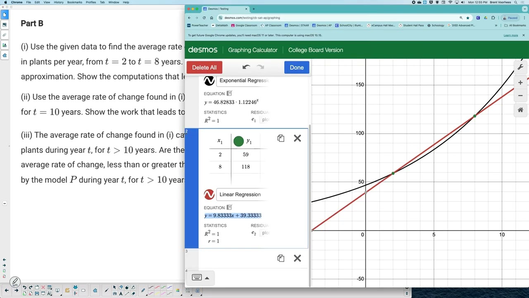Click table cell containing 59
The image size is (529, 298).
coord(246,154)
